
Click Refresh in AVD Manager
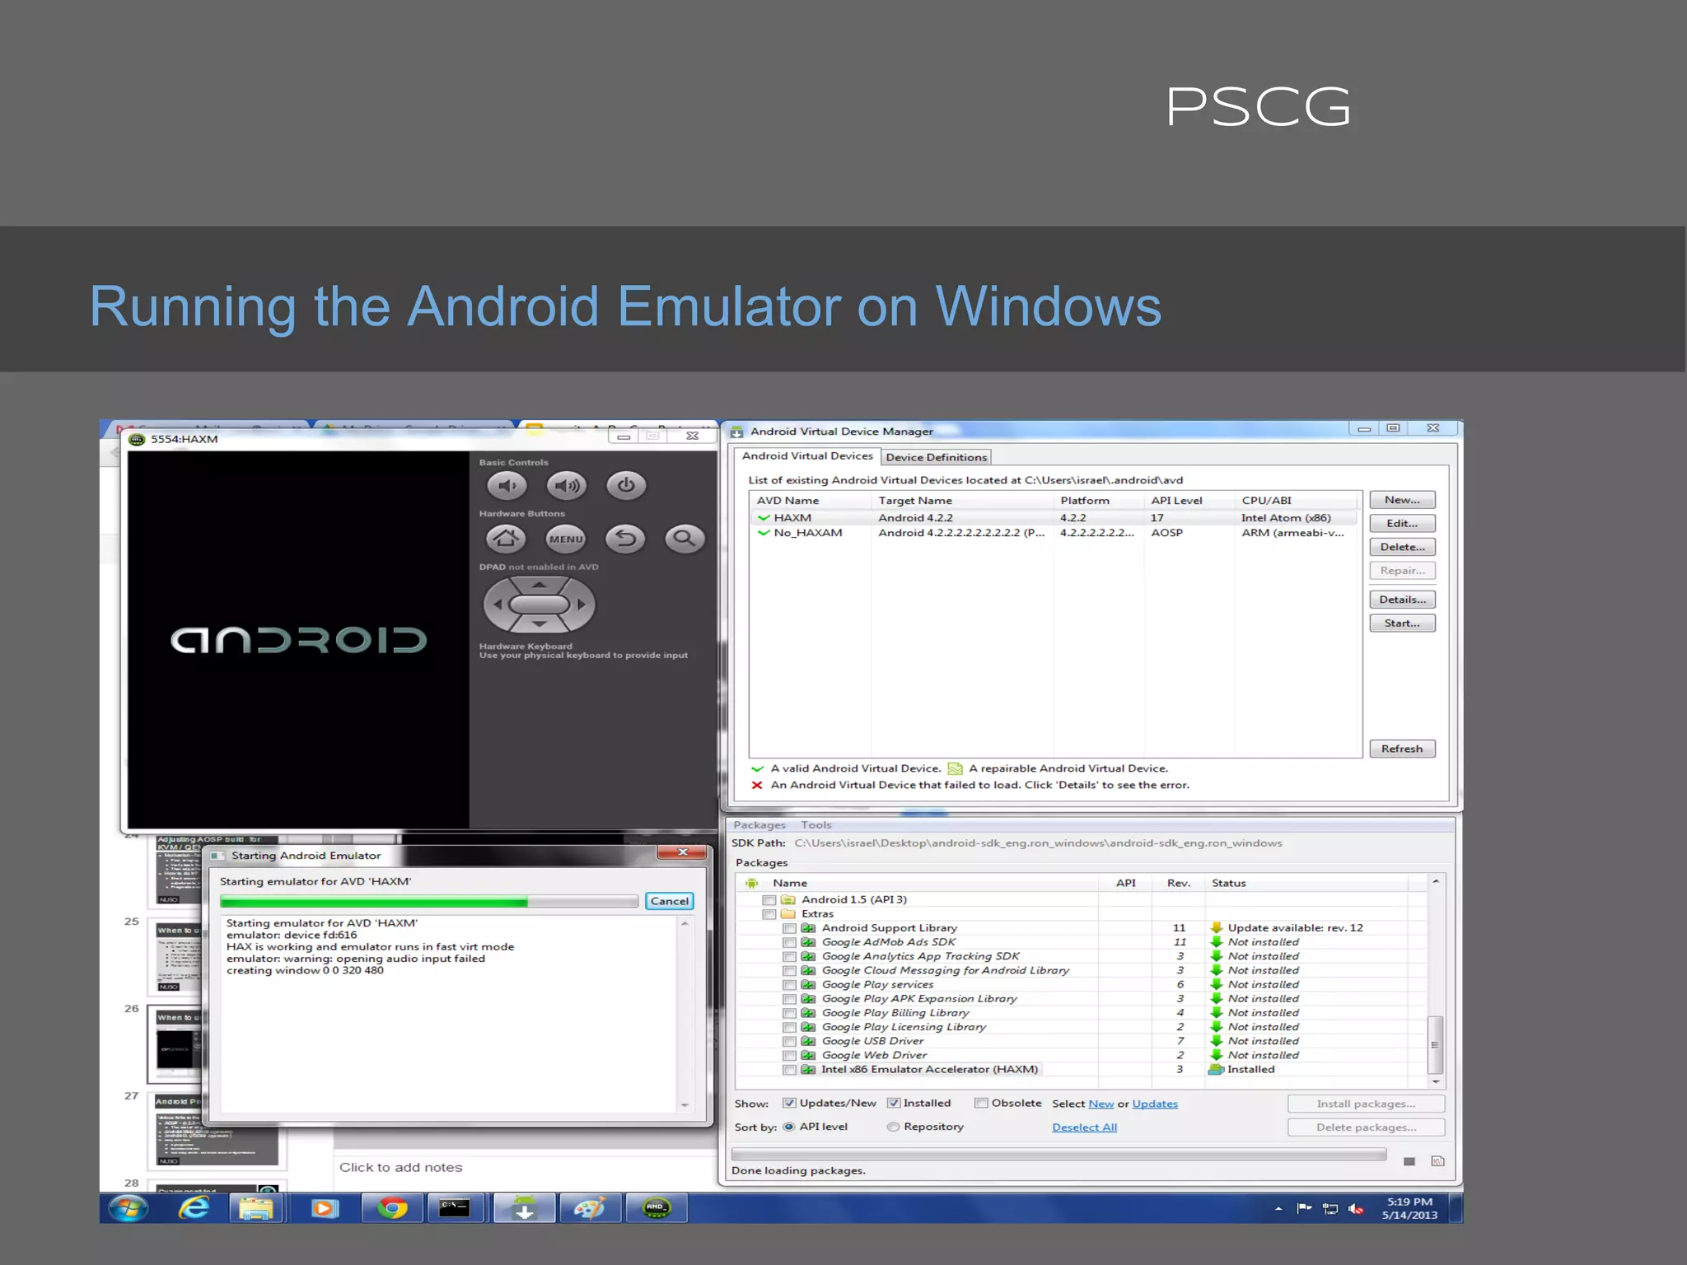pos(1402,749)
